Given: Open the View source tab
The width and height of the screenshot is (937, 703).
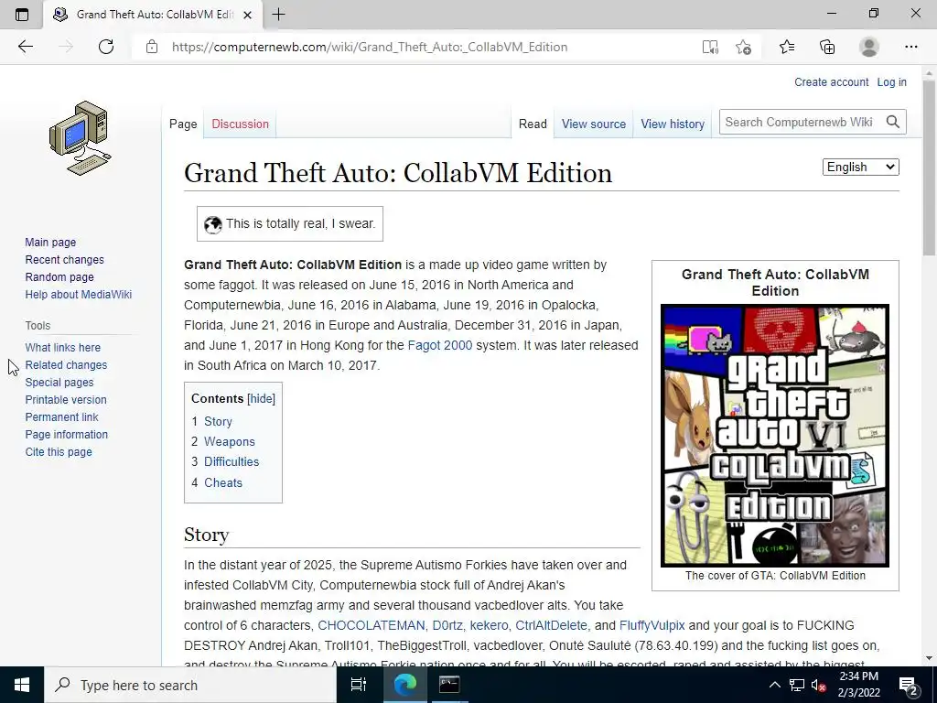Looking at the screenshot, I should [593, 124].
